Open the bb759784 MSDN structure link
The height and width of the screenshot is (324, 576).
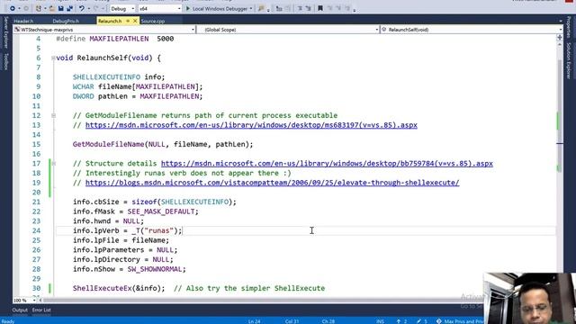327,164
